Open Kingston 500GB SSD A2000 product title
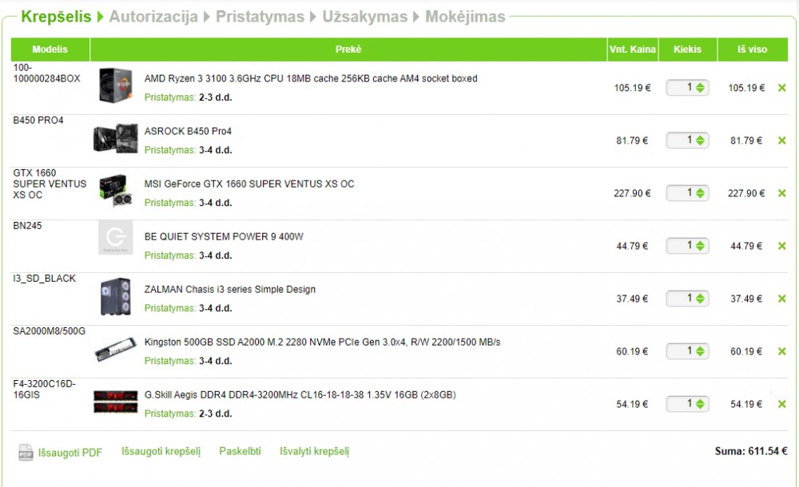This screenshot has height=487, width=799. point(323,342)
